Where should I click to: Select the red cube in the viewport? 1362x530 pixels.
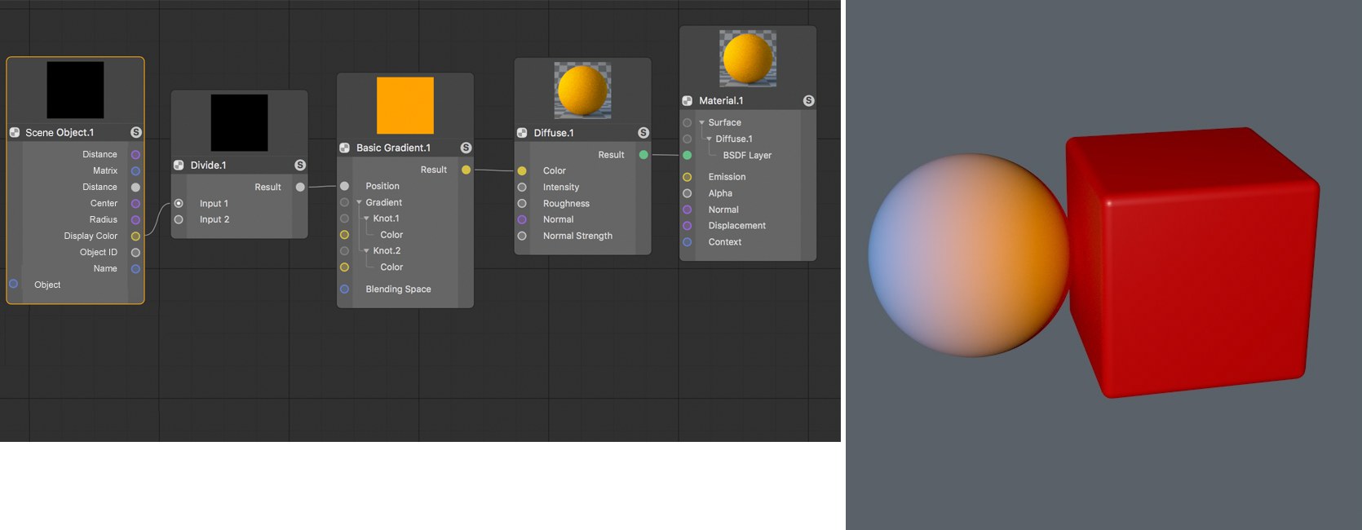(x=1192, y=263)
